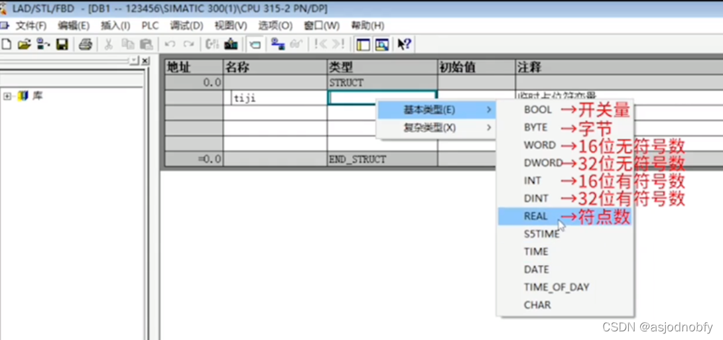Expand 基本类型(E) submenu
The image size is (723, 340).
tap(436, 110)
